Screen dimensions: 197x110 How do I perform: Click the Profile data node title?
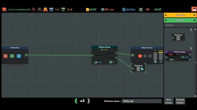tap(15, 48)
